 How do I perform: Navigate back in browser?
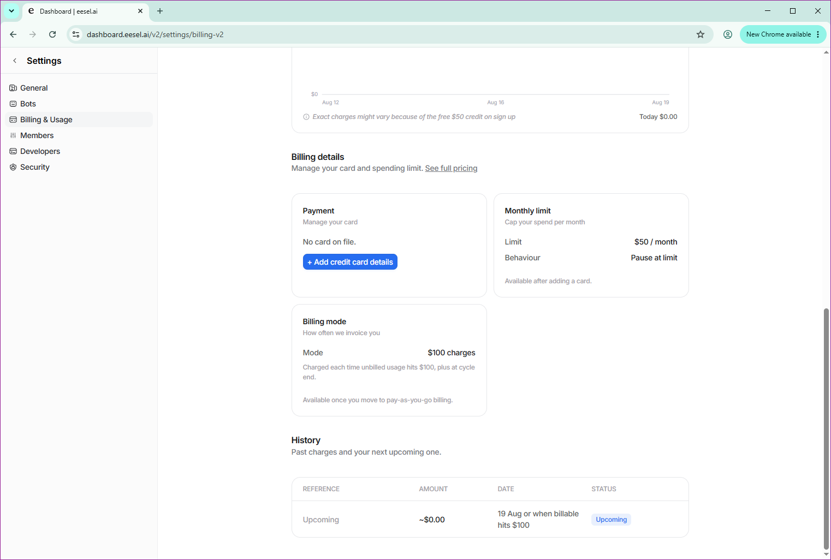pyautogui.click(x=13, y=34)
